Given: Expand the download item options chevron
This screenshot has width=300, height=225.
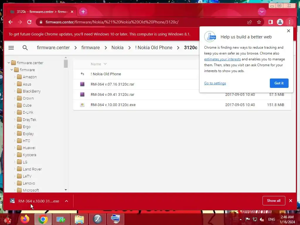Looking at the screenshot, I should pyautogui.click(x=67, y=201).
